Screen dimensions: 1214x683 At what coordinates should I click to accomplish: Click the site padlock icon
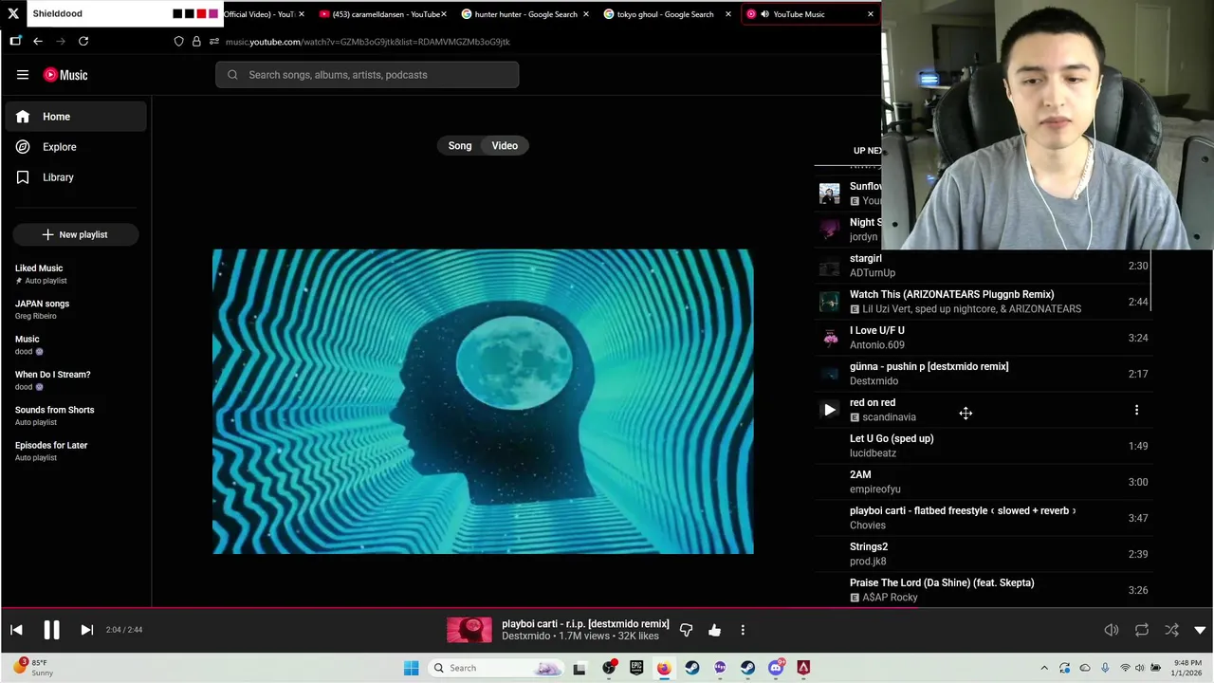196,41
